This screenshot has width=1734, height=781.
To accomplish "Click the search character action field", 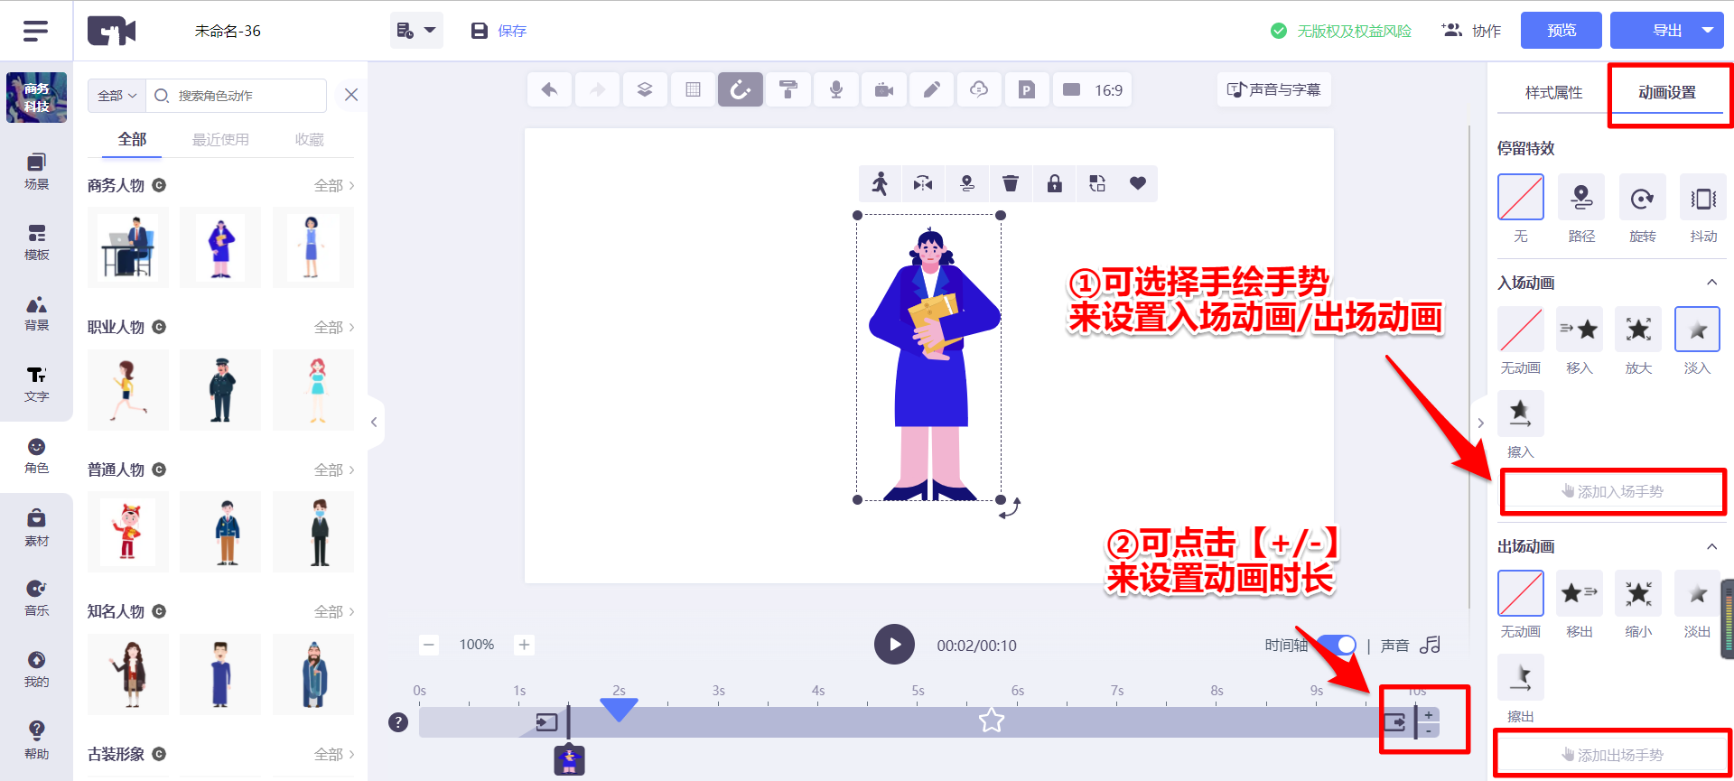I will 237,96.
